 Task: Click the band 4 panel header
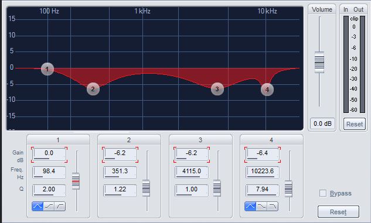[271, 140]
